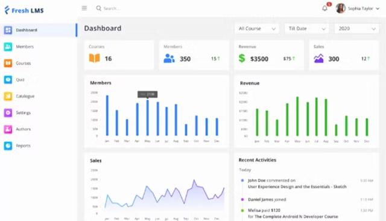Click the Catalogue sidebar icon
Screen dimensions: 386x221
[x=8, y=96]
